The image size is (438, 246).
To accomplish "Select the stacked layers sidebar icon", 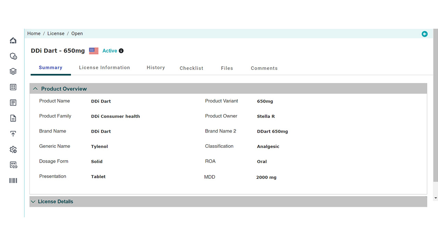I will [13, 71].
